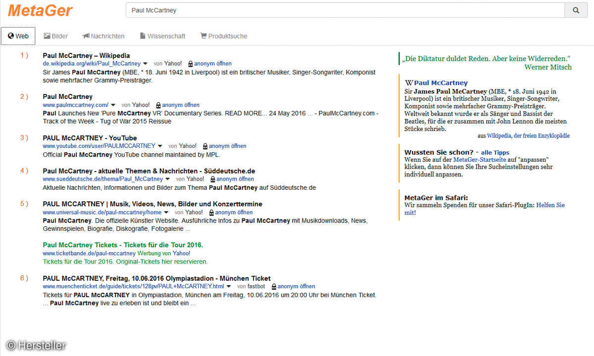Click fastbot source label on München result
594x356 pixels.
tap(256, 287)
